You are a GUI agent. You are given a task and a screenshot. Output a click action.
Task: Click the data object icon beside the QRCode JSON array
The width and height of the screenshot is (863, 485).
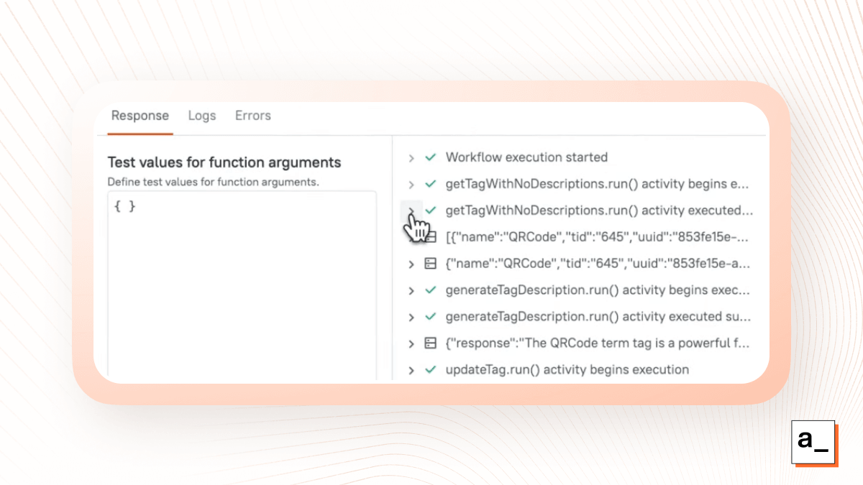pyautogui.click(x=429, y=237)
